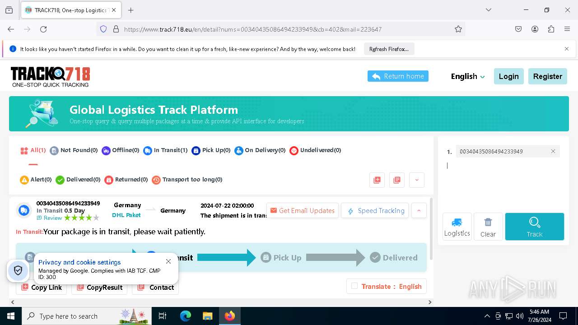Remove tracking number 00340435086494233949 from list
This screenshot has width=578, height=325.
(x=553, y=151)
